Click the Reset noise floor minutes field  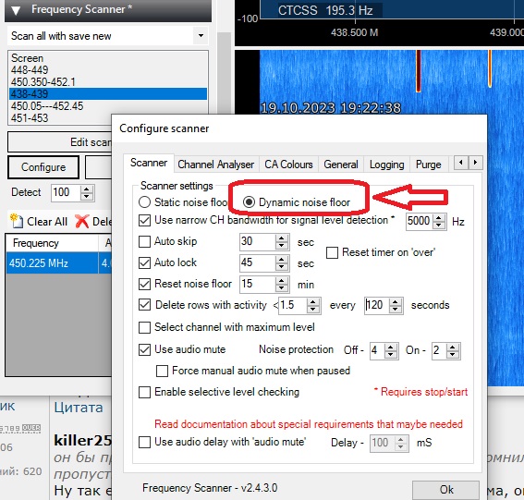point(257,284)
